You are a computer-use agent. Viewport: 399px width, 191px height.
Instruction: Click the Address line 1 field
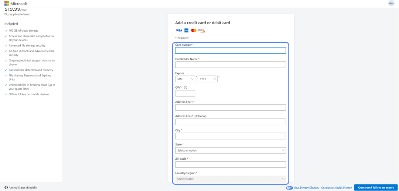(x=231, y=107)
